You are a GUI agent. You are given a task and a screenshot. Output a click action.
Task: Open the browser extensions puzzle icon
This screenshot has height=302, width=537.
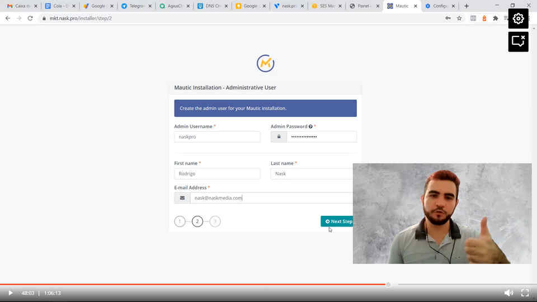pos(495,18)
